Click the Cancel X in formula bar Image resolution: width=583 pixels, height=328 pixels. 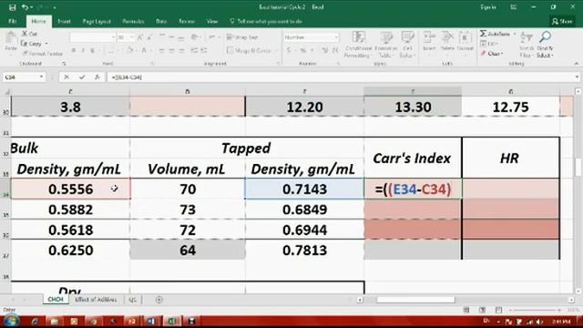pos(66,77)
